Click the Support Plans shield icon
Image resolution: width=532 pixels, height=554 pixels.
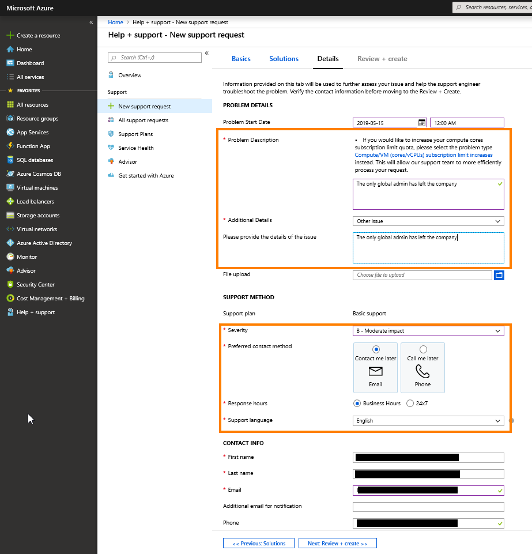coord(111,134)
